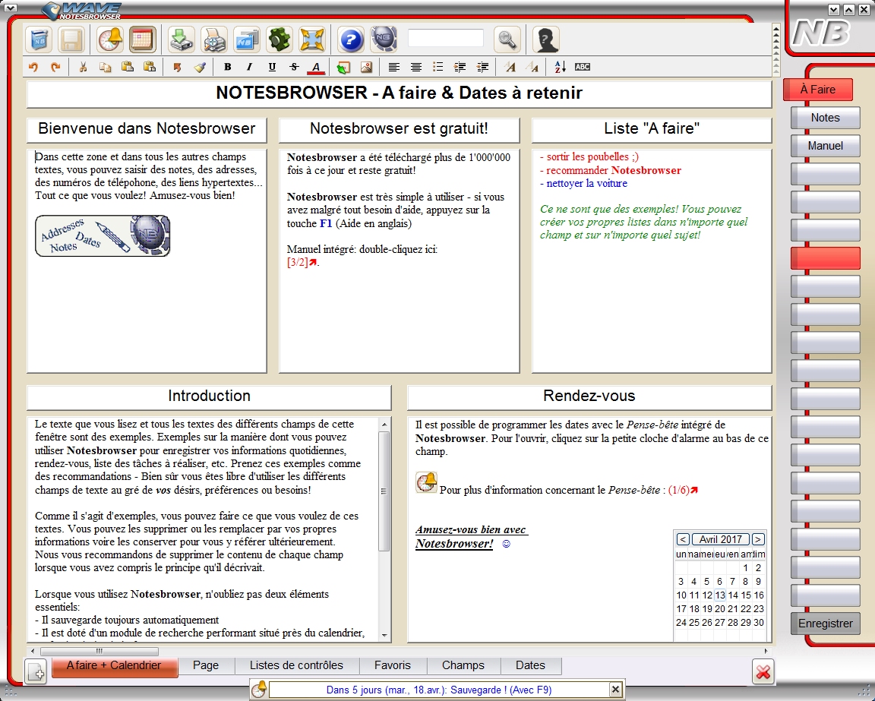Click the green arrow insert link icon

point(344,67)
